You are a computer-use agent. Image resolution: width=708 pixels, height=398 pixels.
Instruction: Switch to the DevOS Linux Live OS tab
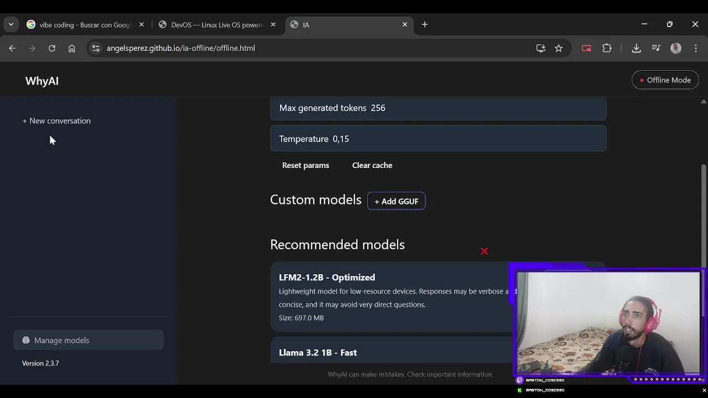(217, 25)
